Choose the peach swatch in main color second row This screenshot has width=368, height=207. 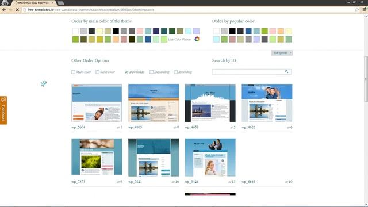click(116, 39)
